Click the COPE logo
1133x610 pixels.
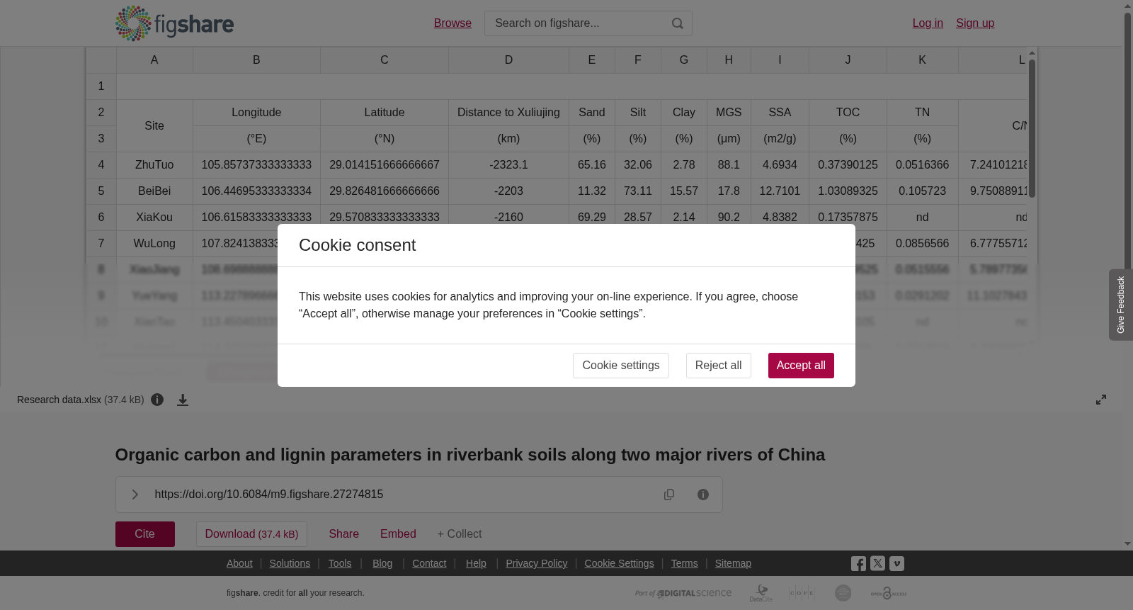point(802,593)
